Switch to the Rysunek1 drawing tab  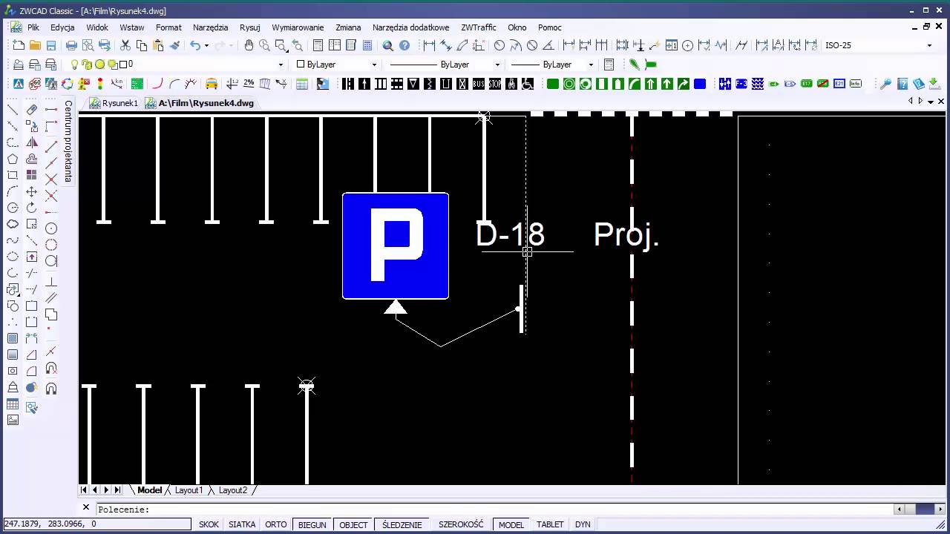click(114, 103)
